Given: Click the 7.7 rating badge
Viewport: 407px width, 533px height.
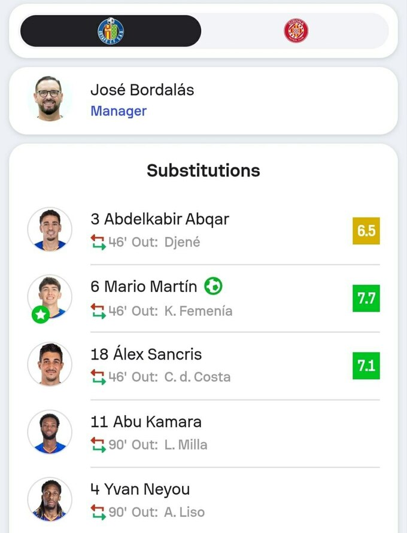Looking at the screenshot, I should pos(366,298).
